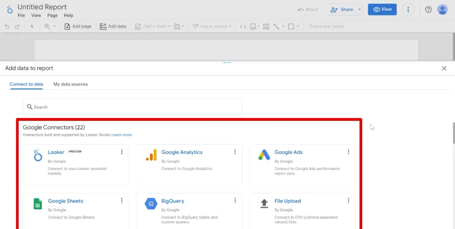
Task: Select the Google Ads connector icon
Action: pyautogui.click(x=264, y=155)
